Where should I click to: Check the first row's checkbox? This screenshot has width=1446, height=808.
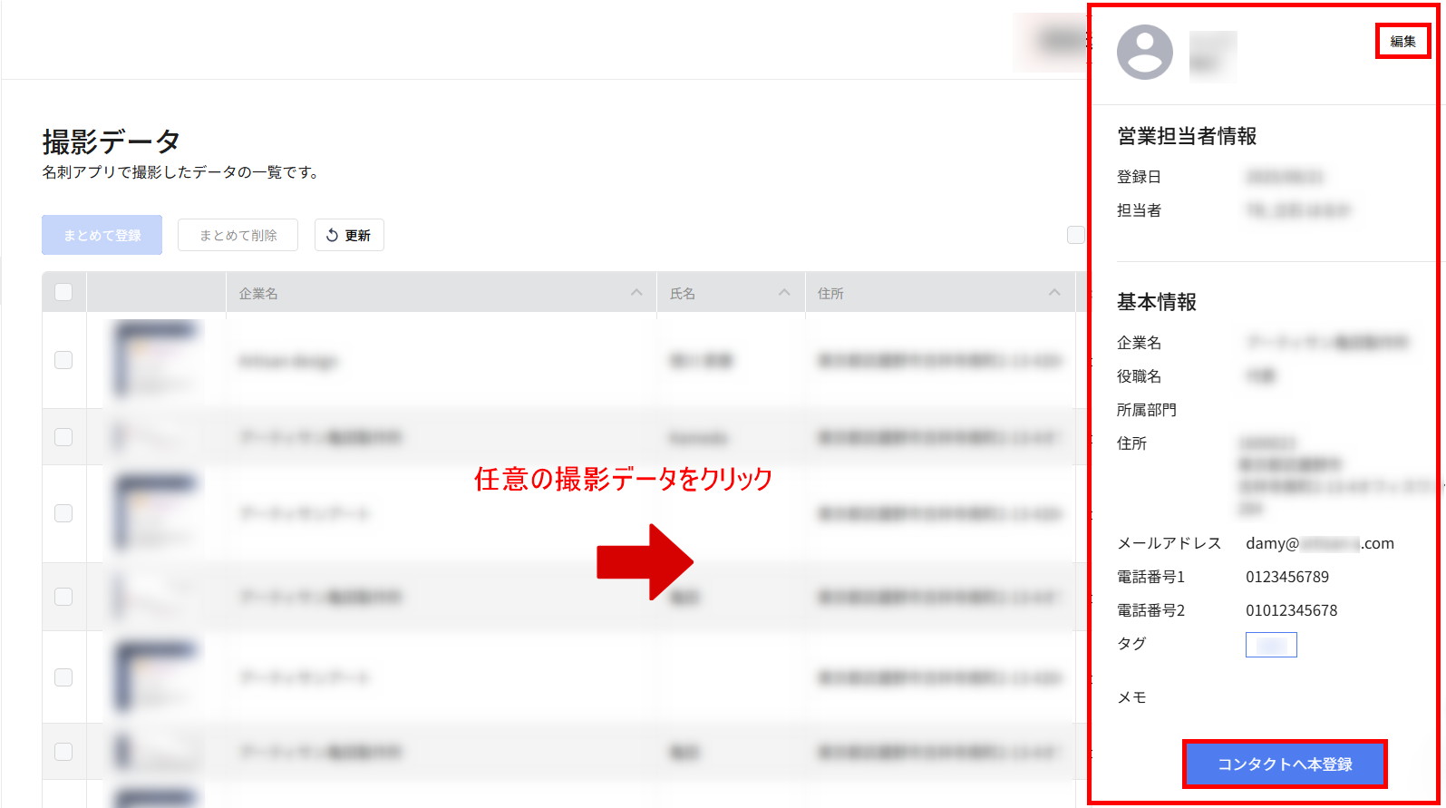coord(63,360)
